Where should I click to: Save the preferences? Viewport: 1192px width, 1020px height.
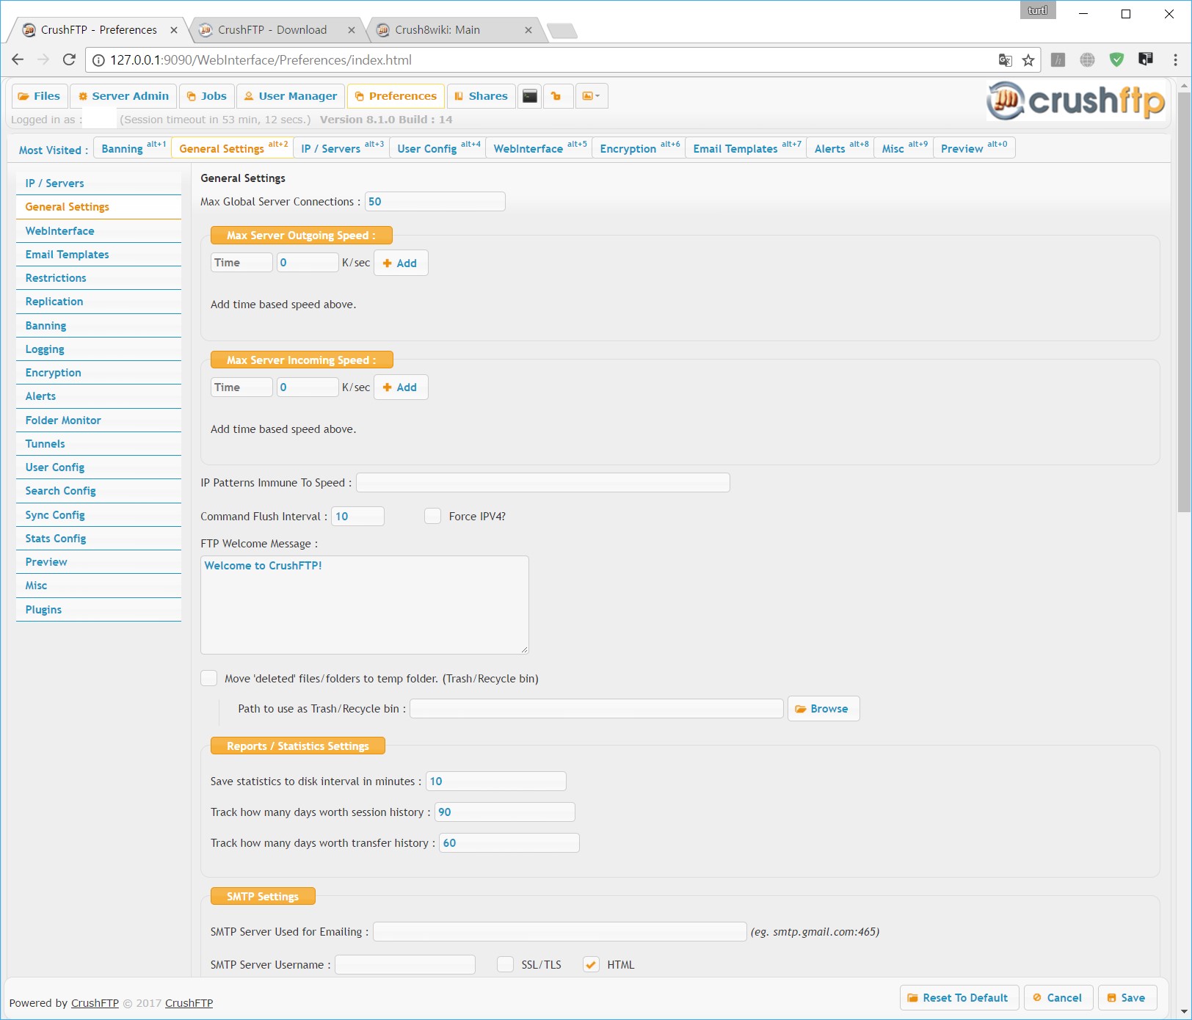pos(1127,998)
